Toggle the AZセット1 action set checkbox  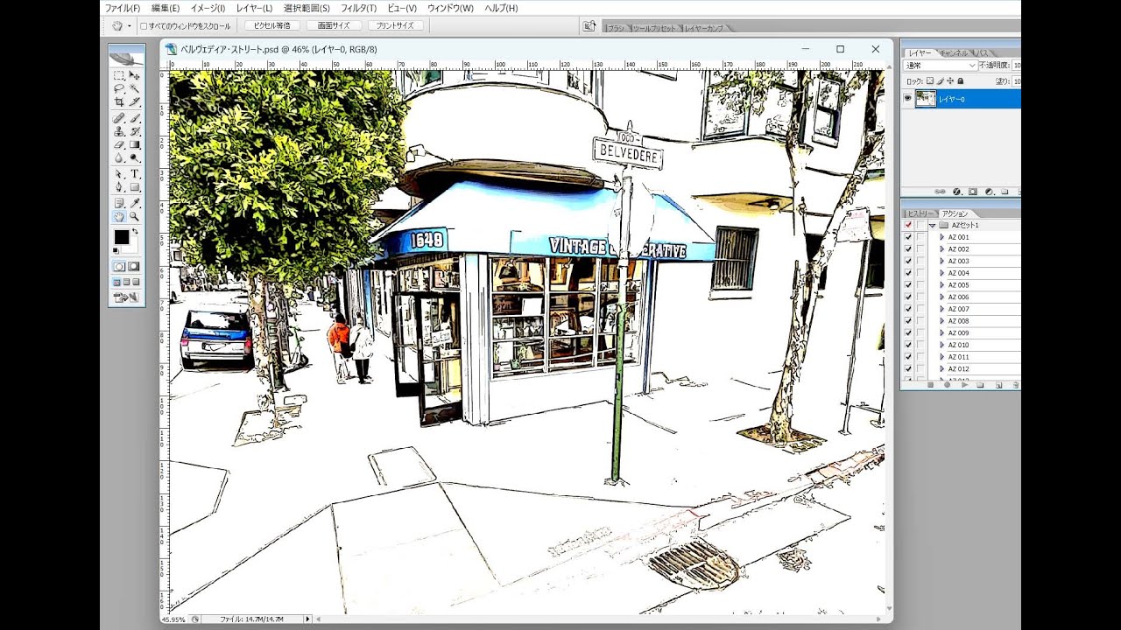click(908, 225)
